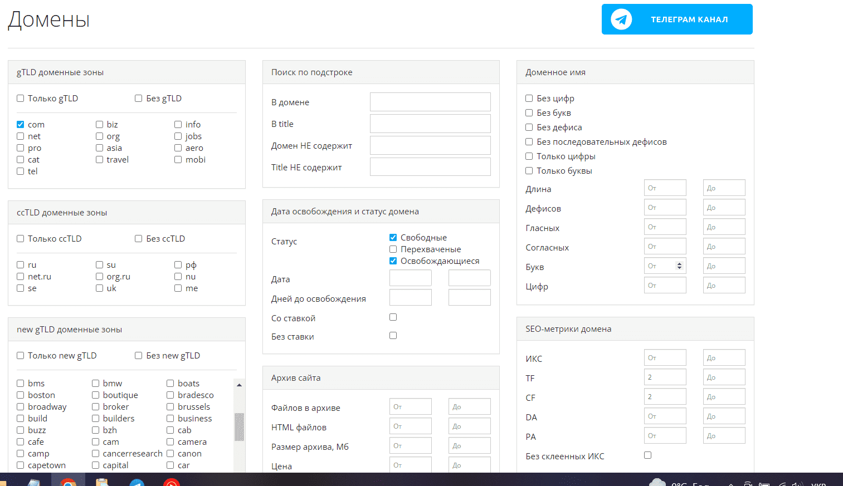Click the weather cloud icon in taskbar

pyautogui.click(x=657, y=482)
